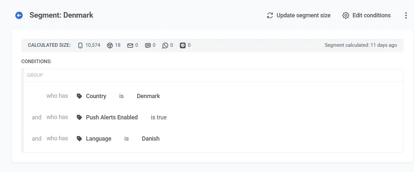The height and width of the screenshot is (172, 414).
Task: Click the Push Alerts Enabled tag name
Action: tap(112, 117)
